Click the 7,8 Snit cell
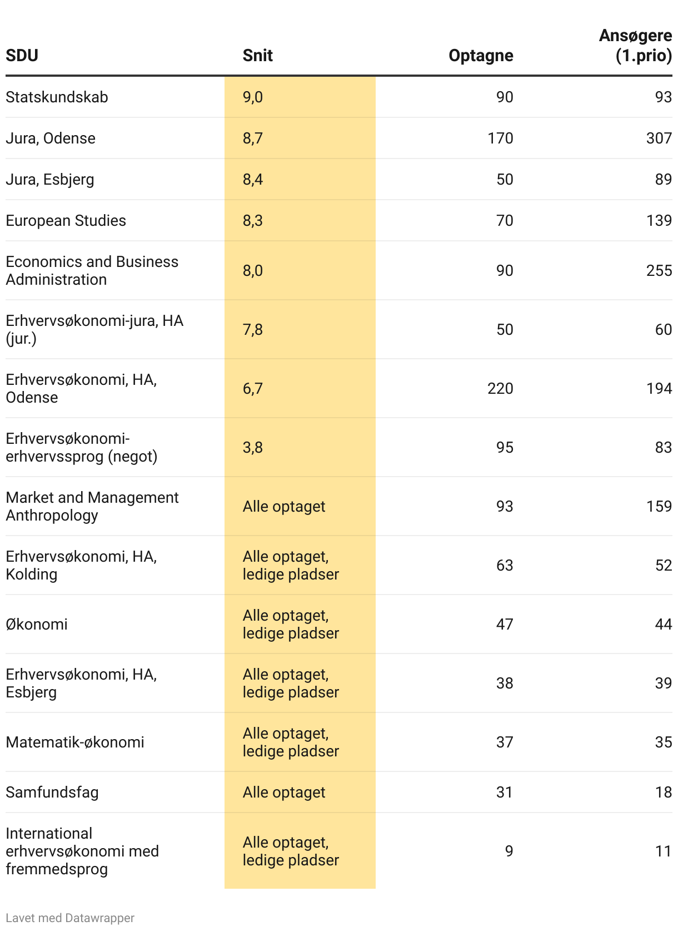 [253, 329]
